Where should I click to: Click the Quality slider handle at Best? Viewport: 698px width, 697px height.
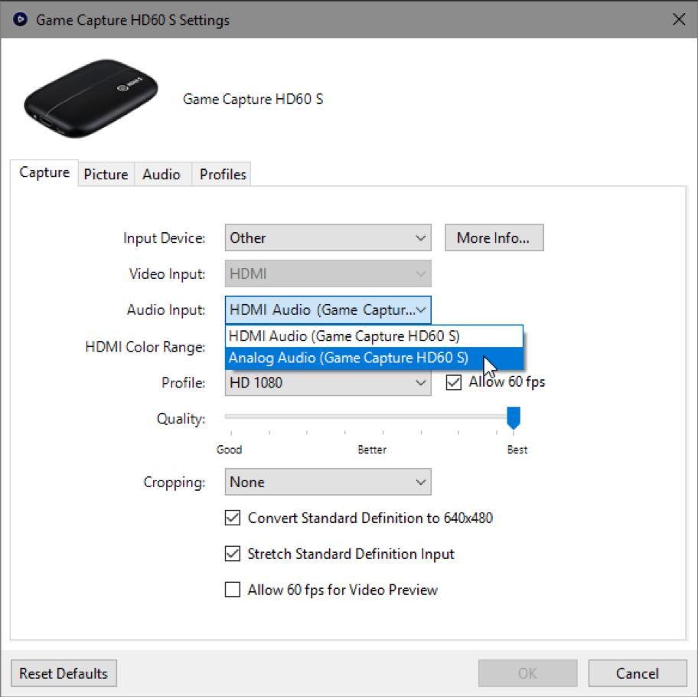(514, 418)
